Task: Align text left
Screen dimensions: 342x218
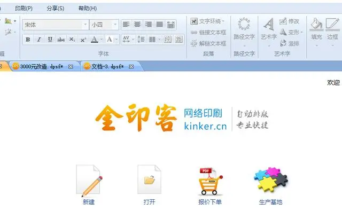Action: [x=126, y=25]
